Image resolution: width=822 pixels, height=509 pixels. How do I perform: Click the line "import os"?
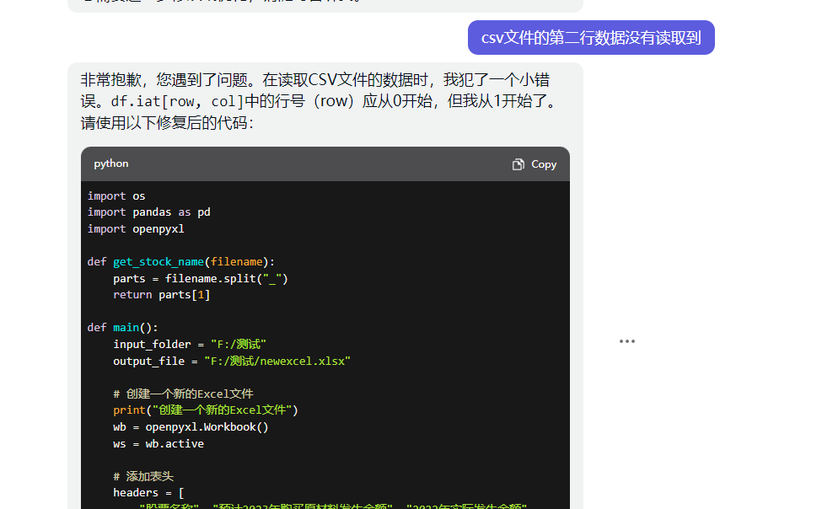tap(116, 196)
